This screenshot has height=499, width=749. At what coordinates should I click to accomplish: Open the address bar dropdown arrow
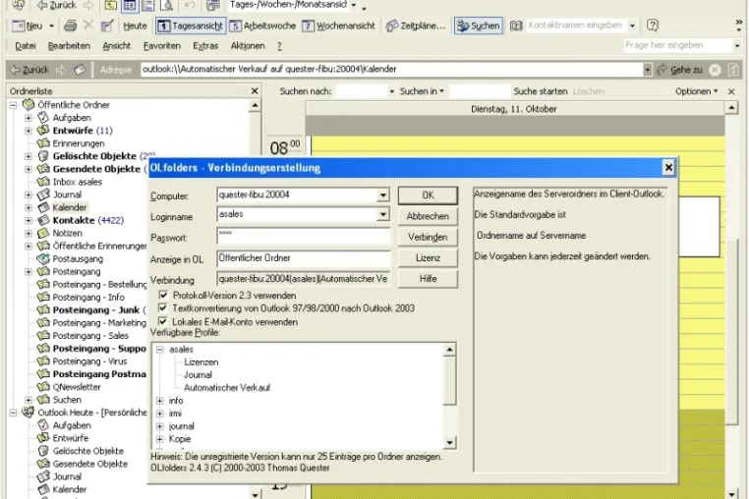click(x=647, y=70)
